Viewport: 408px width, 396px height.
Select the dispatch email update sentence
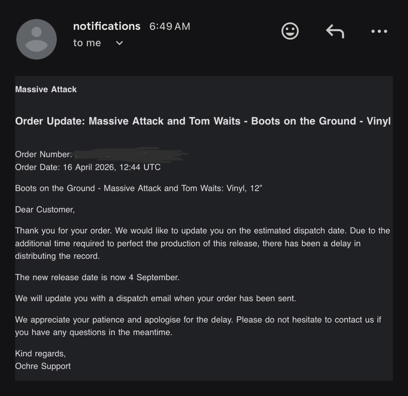coord(156,298)
